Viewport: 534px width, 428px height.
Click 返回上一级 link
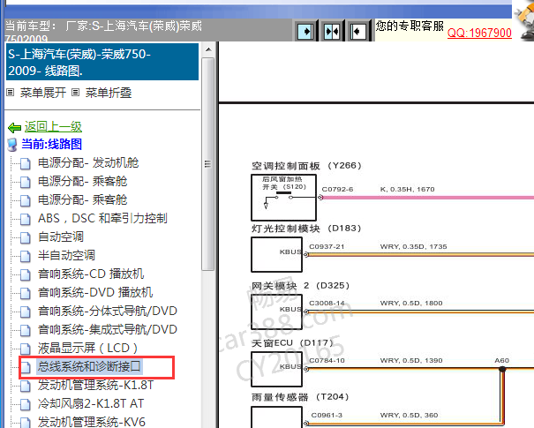coord(53,127)
